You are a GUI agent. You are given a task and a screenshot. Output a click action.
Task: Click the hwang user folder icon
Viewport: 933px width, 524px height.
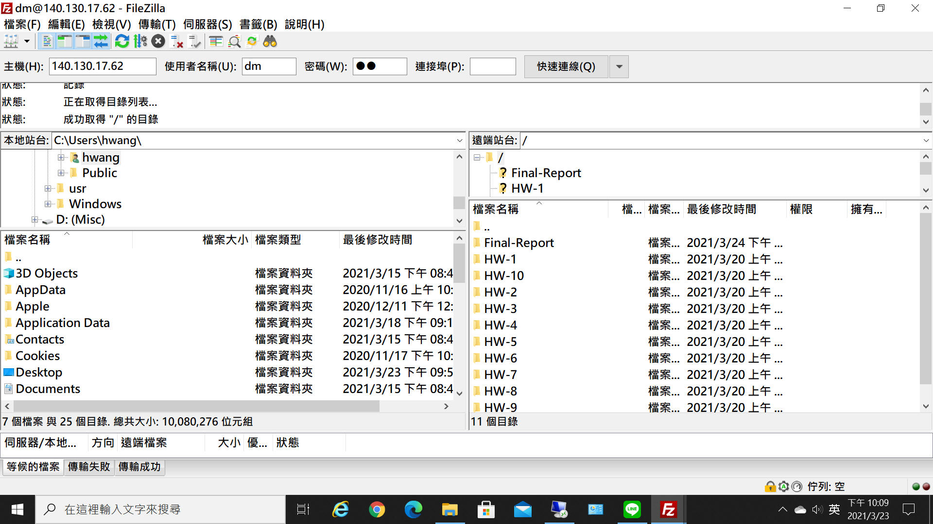[74, 158]
